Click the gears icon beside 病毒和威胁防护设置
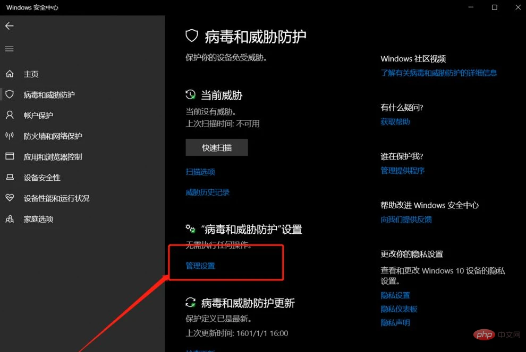Image resolution: width=526 pixels, height=352 pixels. coord(191,229)
